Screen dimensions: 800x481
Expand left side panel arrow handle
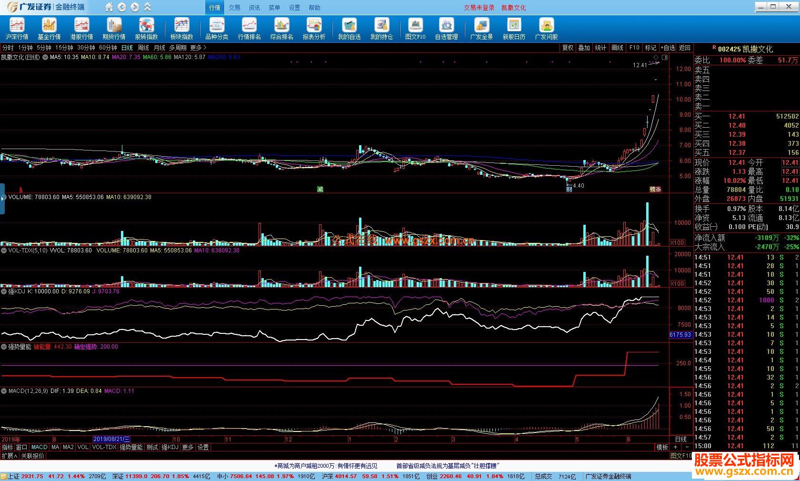[x=2, y=199]
